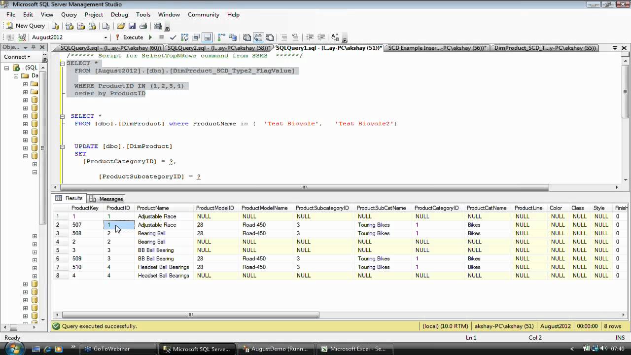Open the Object Explorer window position dropdown arrow
631x355 pixels.
coord(26,47)
